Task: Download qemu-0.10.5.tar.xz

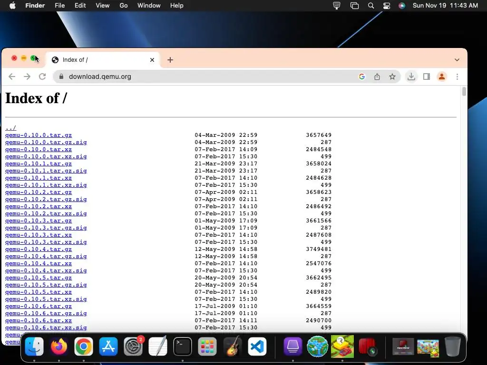Action: click(39, 292)
